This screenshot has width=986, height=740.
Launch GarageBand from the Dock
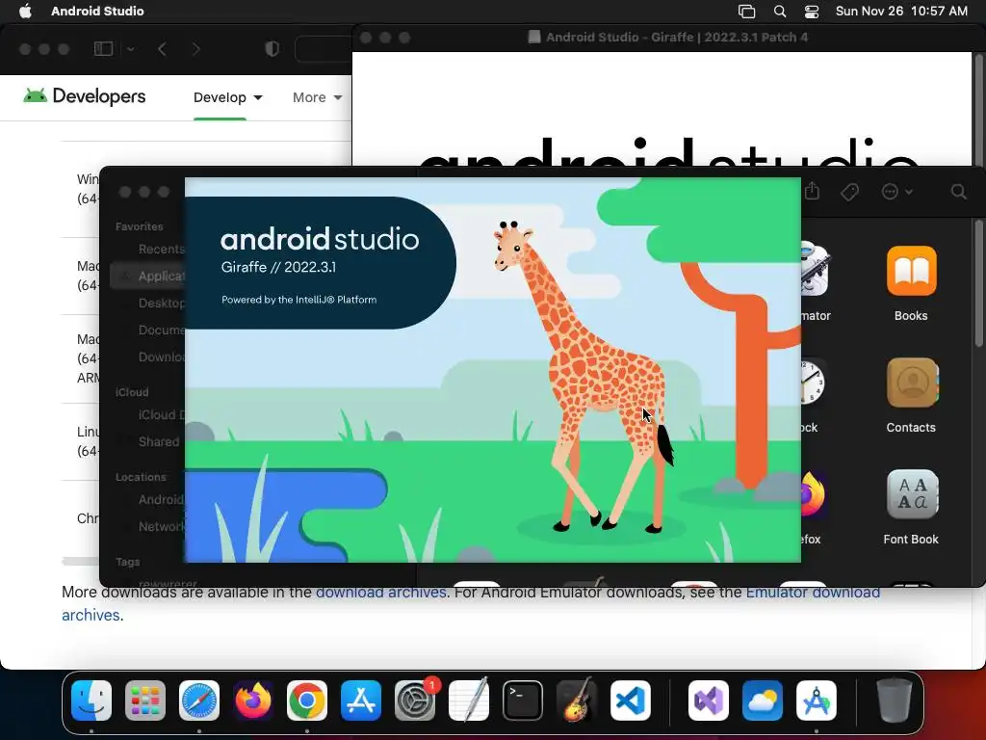(x=577, y=700)
